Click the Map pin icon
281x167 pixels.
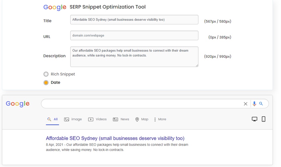point(137,119)
